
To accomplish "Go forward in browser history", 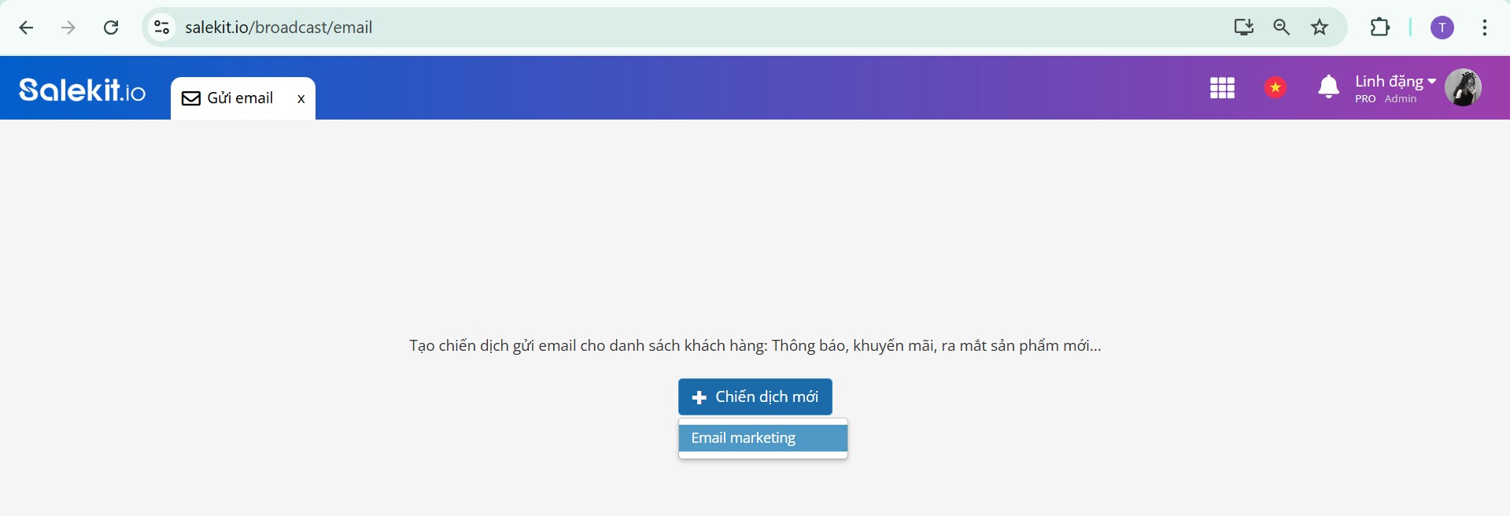I will pyautogui.click(x=68, y=28).
